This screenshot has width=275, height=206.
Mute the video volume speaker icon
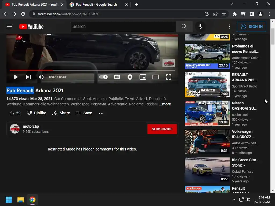(x=41, y=77)
